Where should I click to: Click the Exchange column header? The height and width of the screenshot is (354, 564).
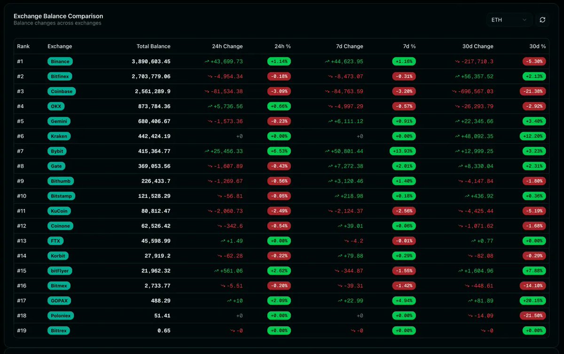pos(60,47)
